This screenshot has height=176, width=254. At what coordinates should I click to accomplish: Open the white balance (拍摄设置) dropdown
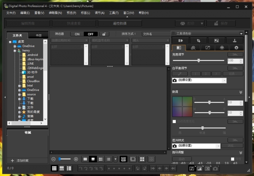tap(199, 80)
